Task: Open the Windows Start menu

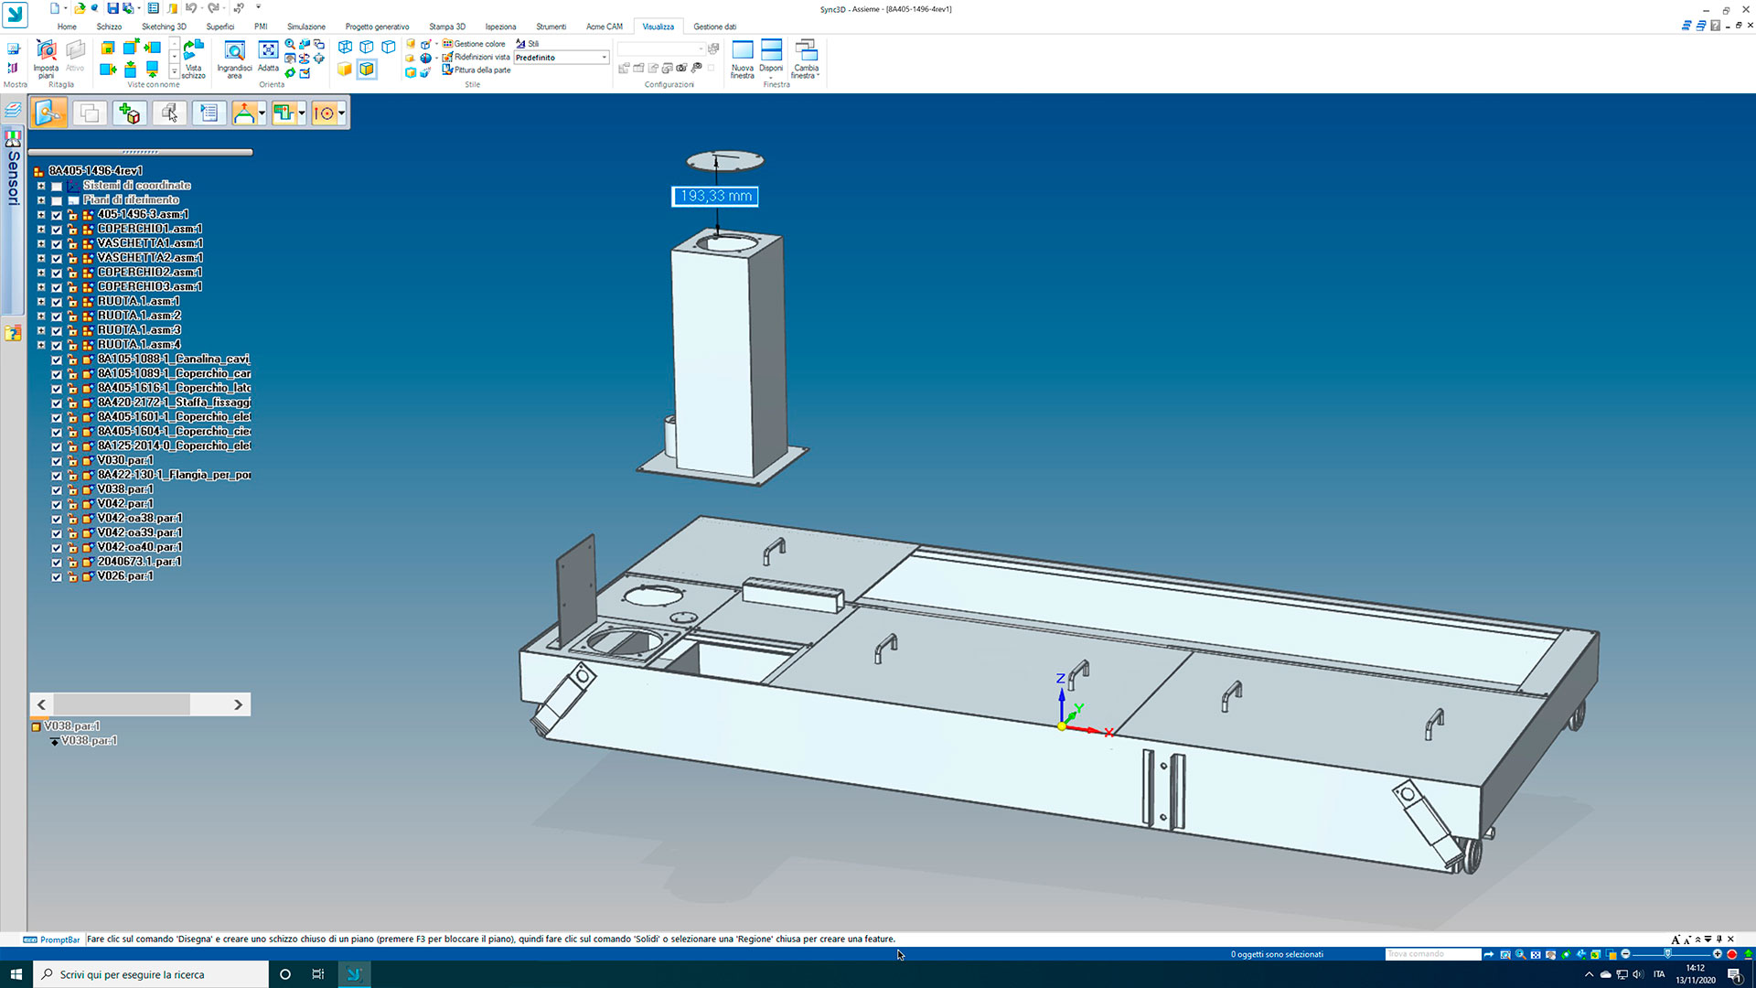Action: point(16,974)
